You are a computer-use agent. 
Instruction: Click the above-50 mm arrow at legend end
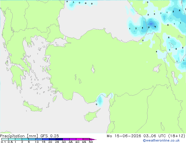(93, 139)
